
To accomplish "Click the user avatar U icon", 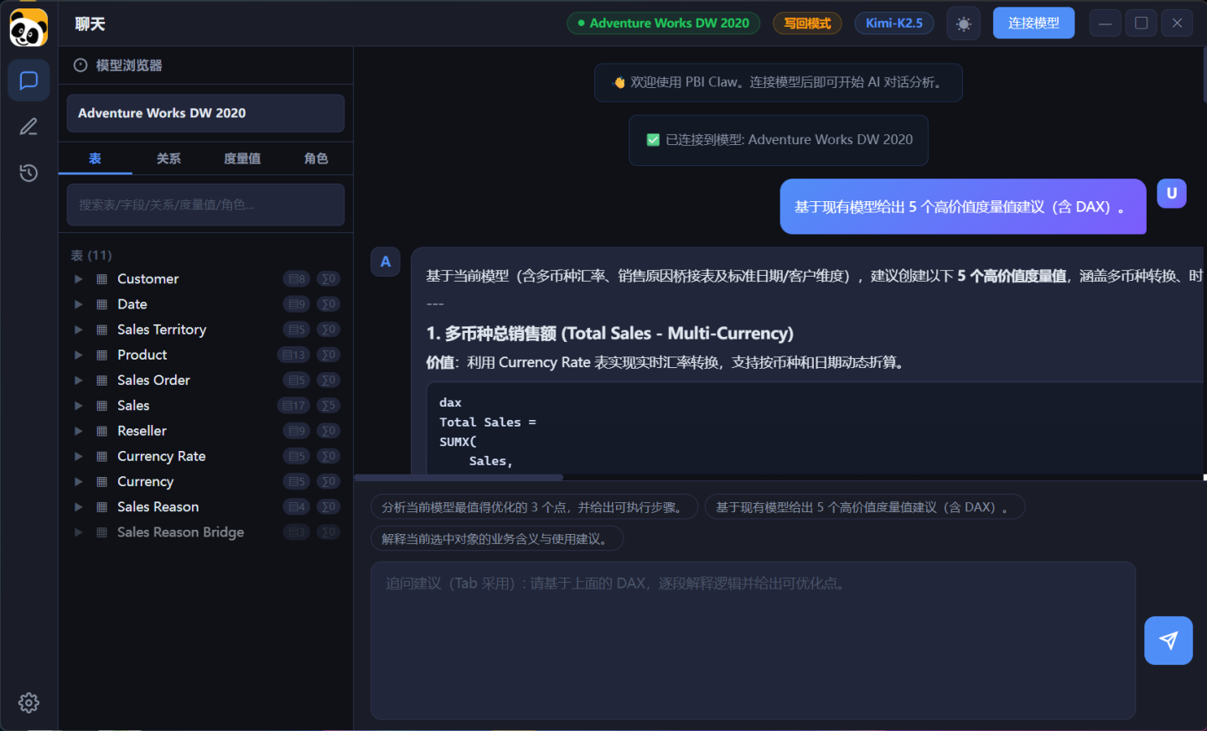I will pyautogui.click(x=1171, y=194).
